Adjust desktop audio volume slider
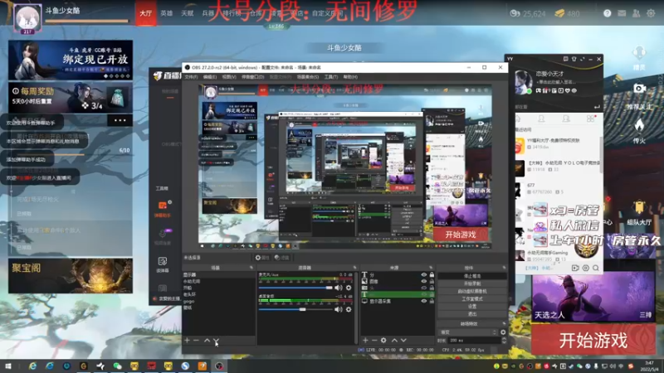 tap(295, 309)
